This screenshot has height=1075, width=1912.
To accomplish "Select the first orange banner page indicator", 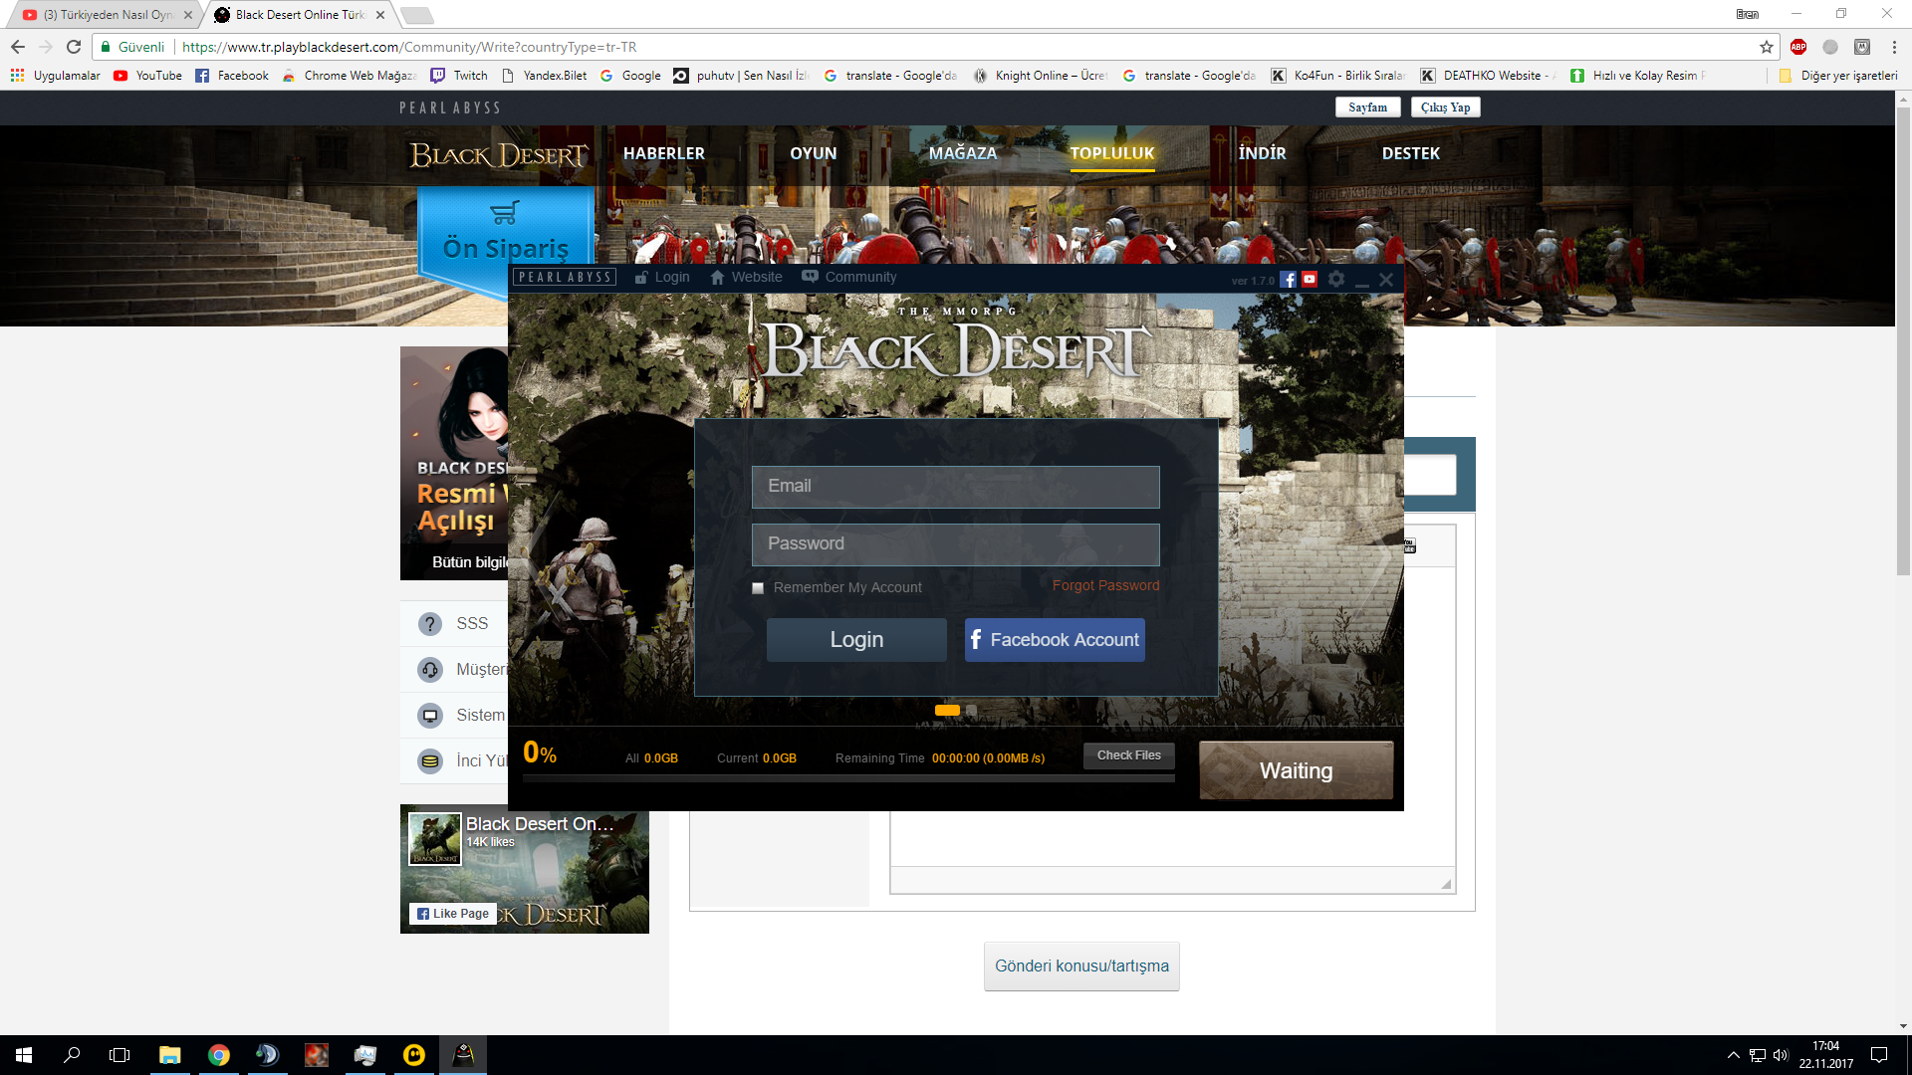I will [x=947, y=710].
